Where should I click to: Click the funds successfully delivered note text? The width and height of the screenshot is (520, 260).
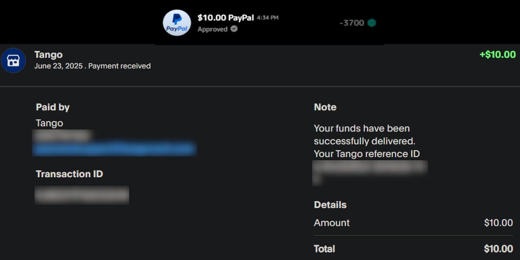point(364,135)
